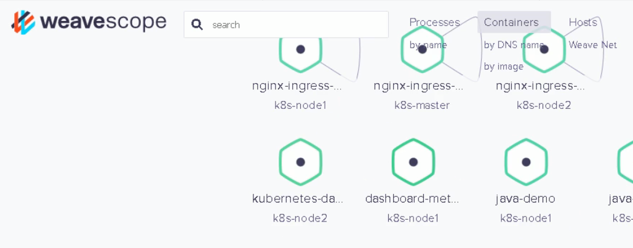The height and width of the screenshot is (248, 633).
Task: Click the search magnifier icon
Action: (x=197, y=25)
